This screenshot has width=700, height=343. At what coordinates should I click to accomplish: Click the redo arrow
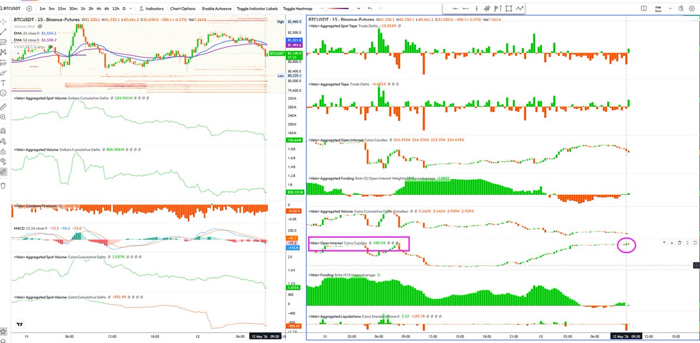[380, 9]
